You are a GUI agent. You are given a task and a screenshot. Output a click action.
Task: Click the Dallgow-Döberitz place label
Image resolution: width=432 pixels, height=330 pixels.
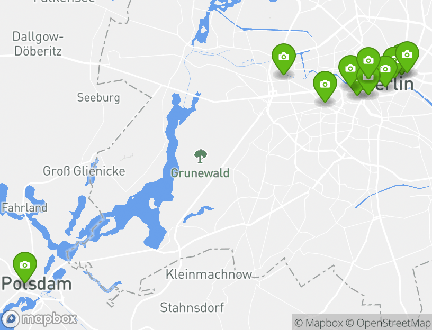point(38,44)
